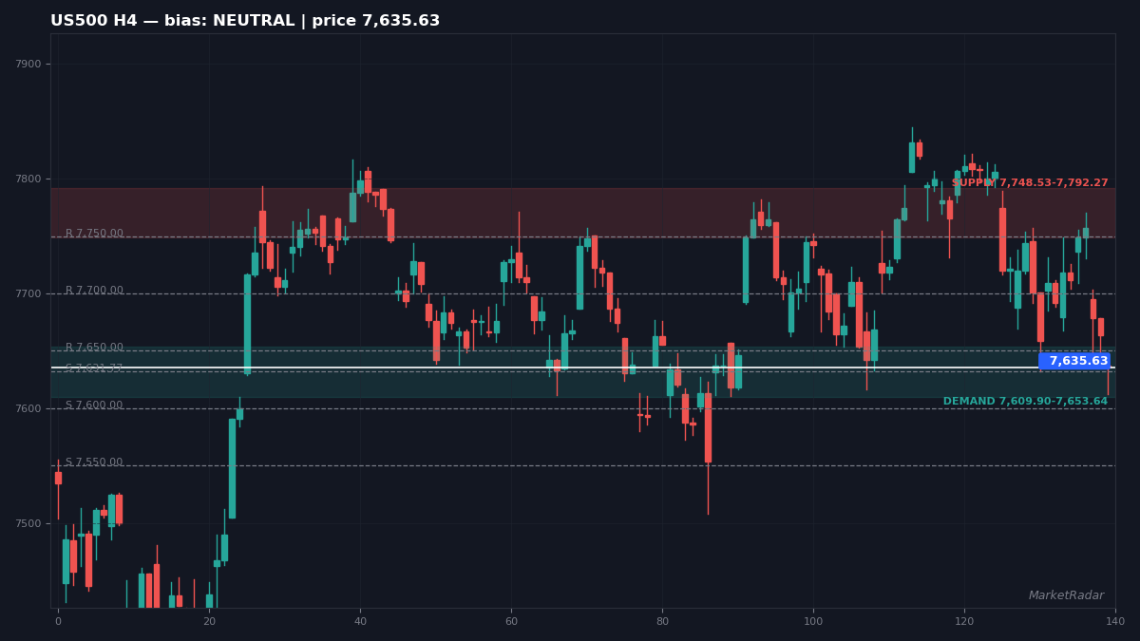Click the 7800 y-axis tick label
1140x641 pixels.
click(x=28, y=179)
